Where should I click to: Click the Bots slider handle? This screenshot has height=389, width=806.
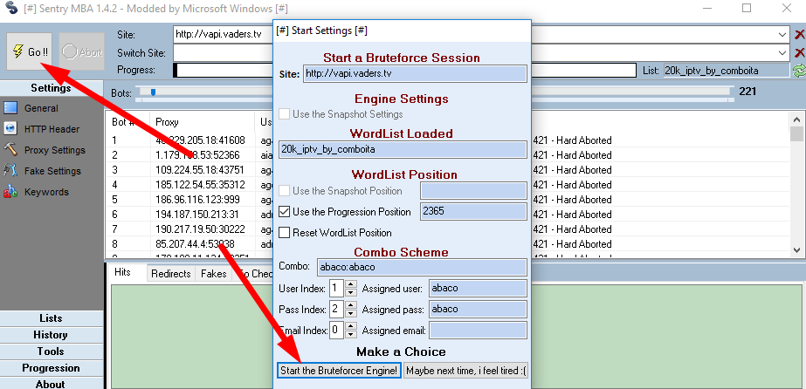point(153,92)
